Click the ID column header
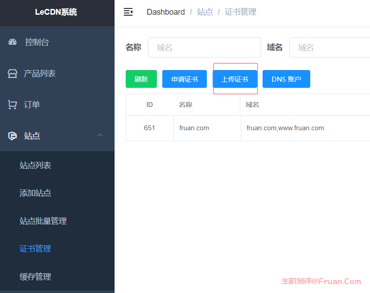This screenshot has height=293, width=370. pyautogui.click(x=150, y=105)
